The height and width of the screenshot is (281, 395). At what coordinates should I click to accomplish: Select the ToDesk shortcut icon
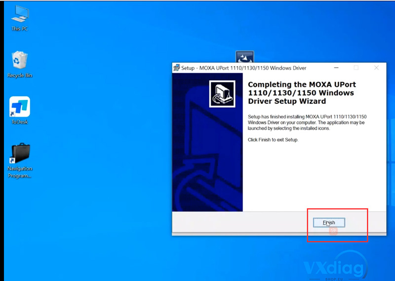pos(20,111)
